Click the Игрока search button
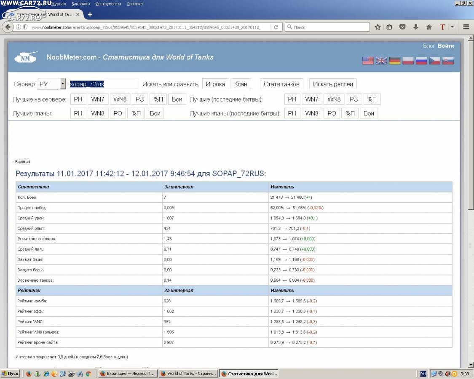The width and height of the screenshot is (474, 379). pos(215,84)
